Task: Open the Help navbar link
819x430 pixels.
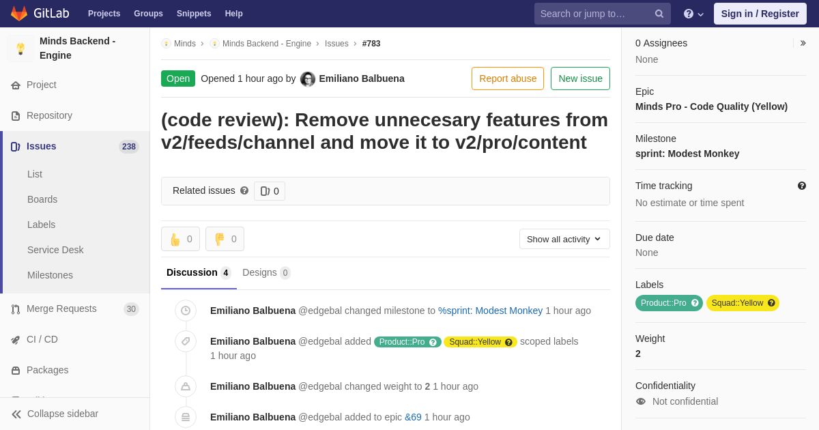Action: 234,14
